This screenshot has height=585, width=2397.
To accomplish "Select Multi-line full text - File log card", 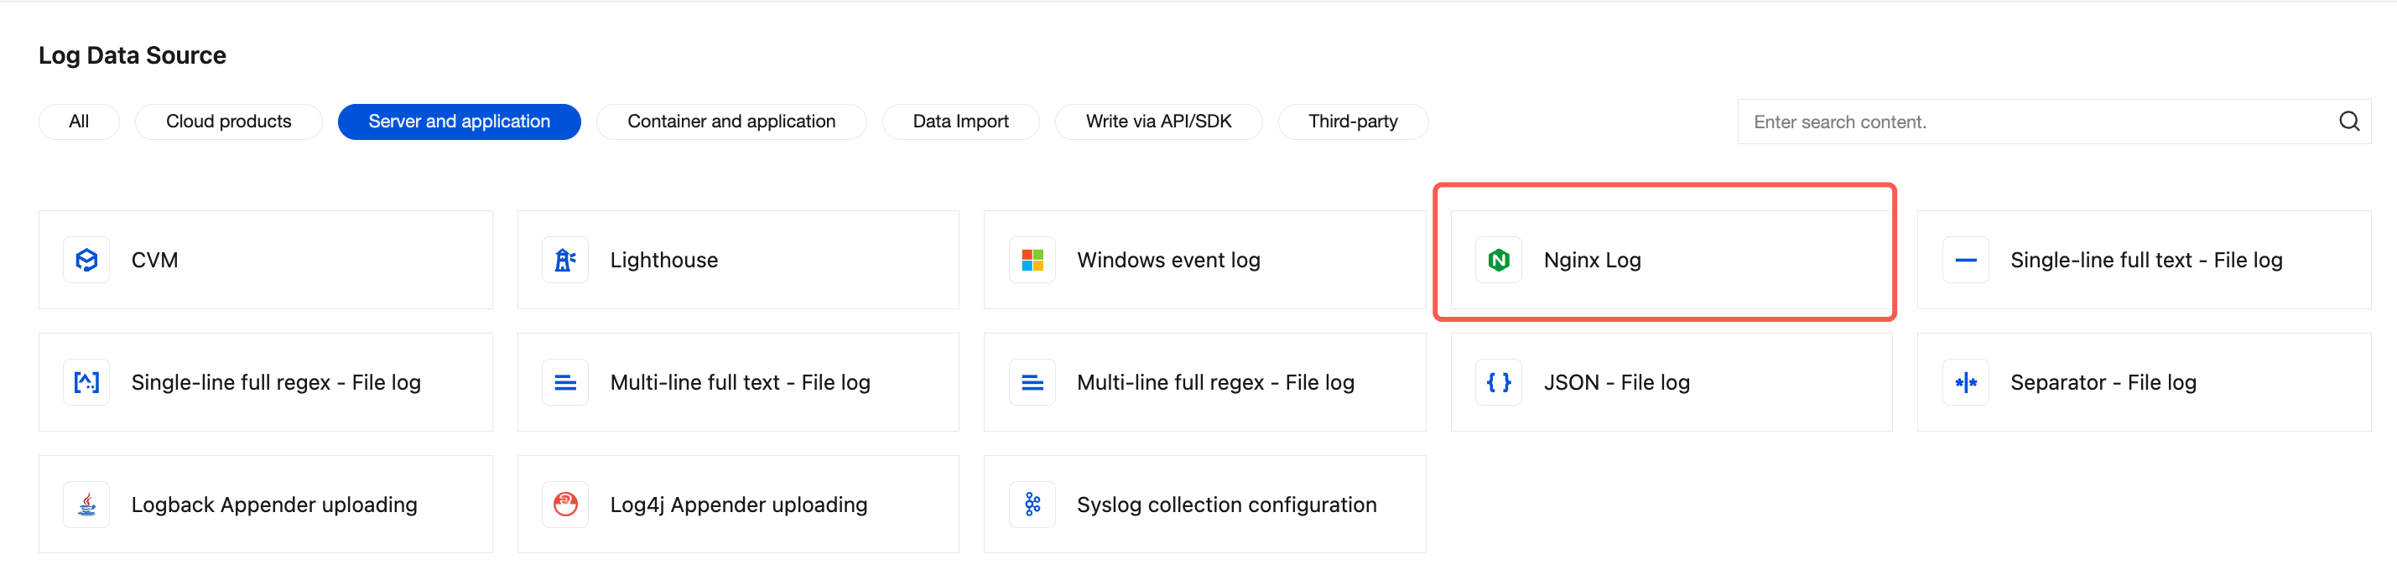I will (740, 382).
